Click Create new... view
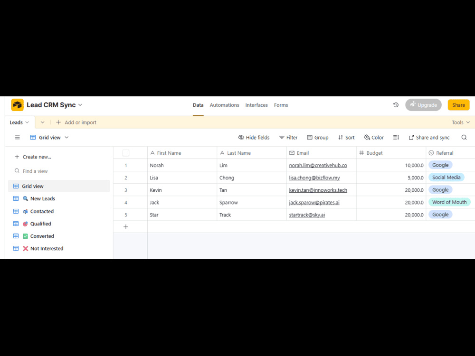 click(33, 157)
